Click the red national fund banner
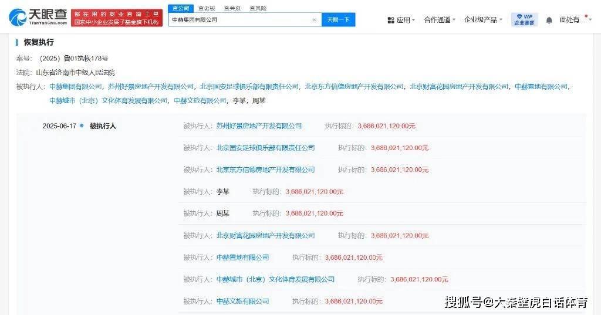 pos(117,18)
